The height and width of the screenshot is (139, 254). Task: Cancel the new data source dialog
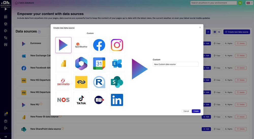click(186, 111)
